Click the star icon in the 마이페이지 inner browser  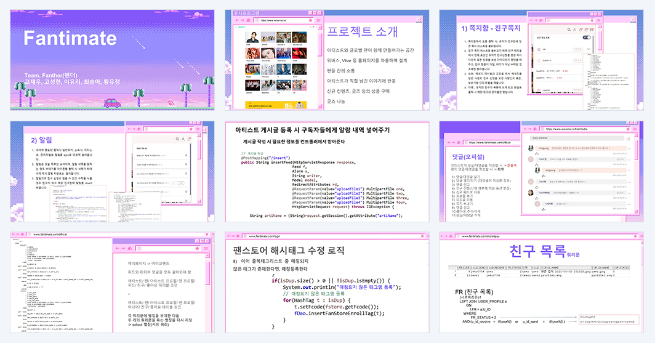(197, 249)
